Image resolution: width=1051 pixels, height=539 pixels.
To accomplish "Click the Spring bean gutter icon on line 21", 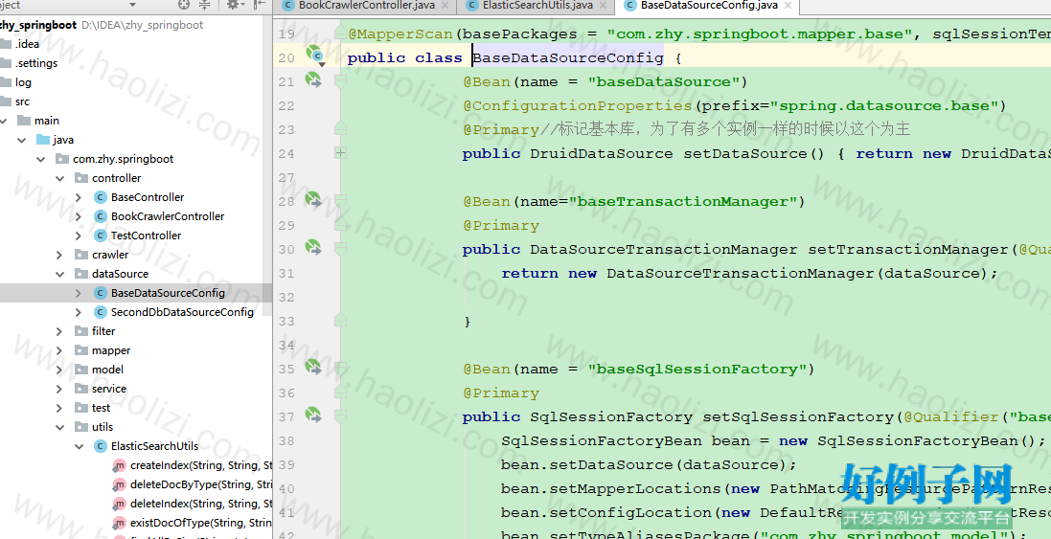I will pos(313,79).
